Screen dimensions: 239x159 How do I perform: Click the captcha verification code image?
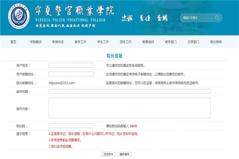133,126
